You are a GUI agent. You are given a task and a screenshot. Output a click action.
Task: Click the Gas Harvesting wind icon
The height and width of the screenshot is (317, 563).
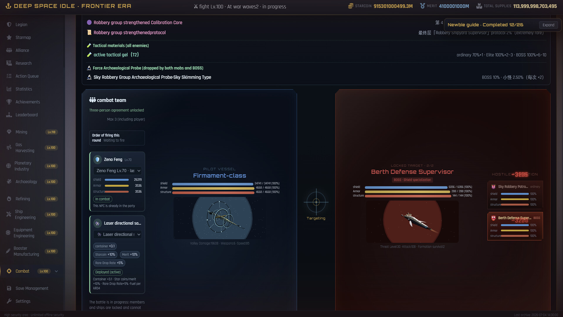coord(9,148)
